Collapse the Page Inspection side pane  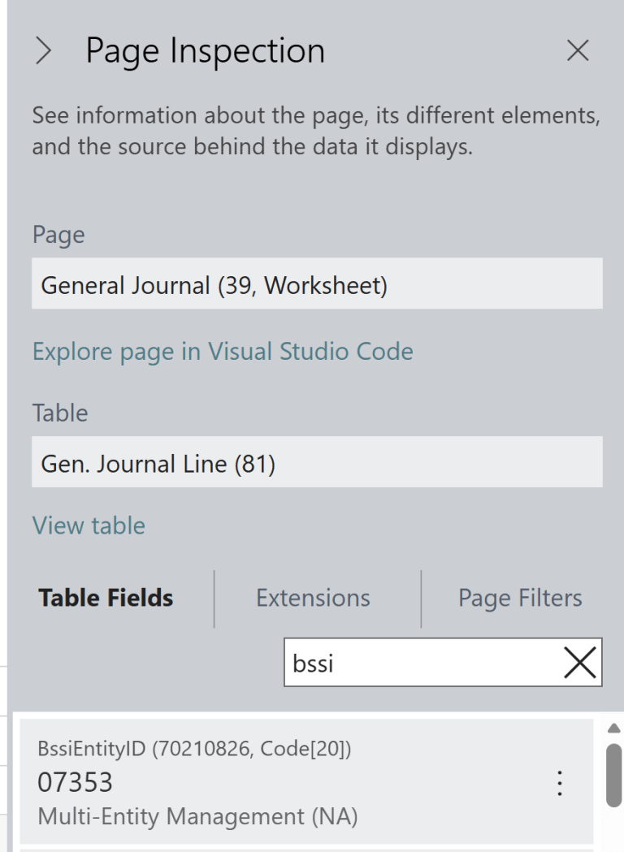pyautogui.click(x=42, y=50)
